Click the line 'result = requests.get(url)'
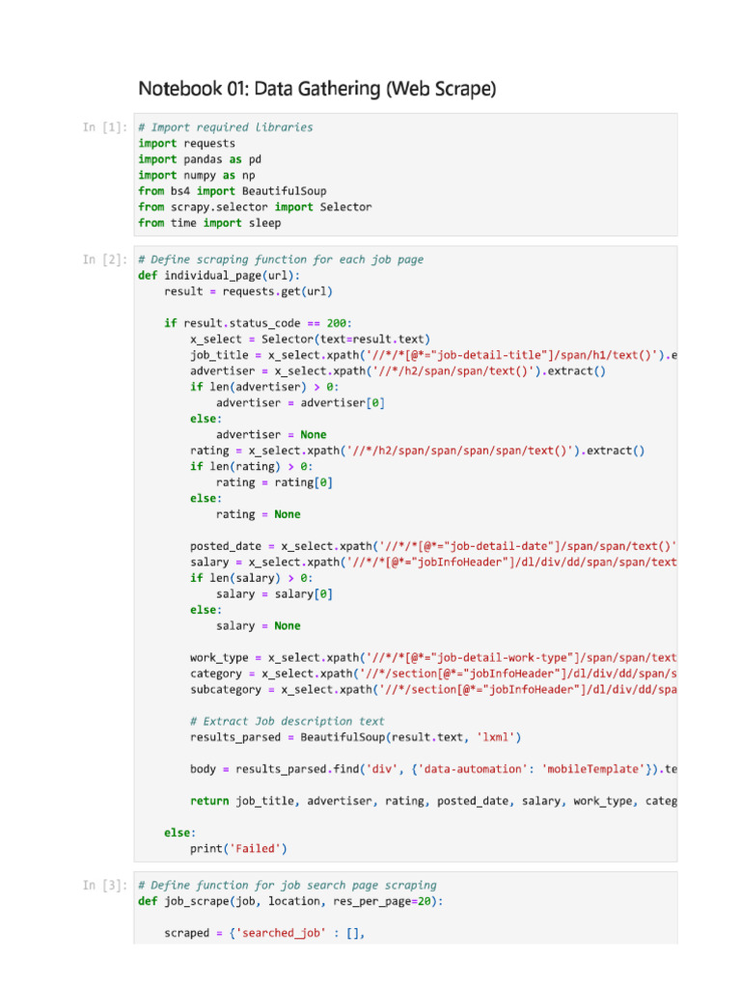 (x=248, y=291)
